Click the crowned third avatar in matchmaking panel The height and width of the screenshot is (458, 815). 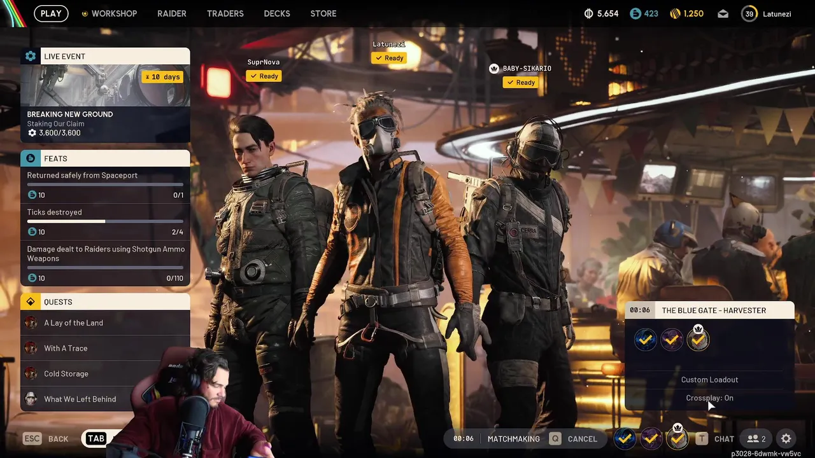click(x=698, y=339)
